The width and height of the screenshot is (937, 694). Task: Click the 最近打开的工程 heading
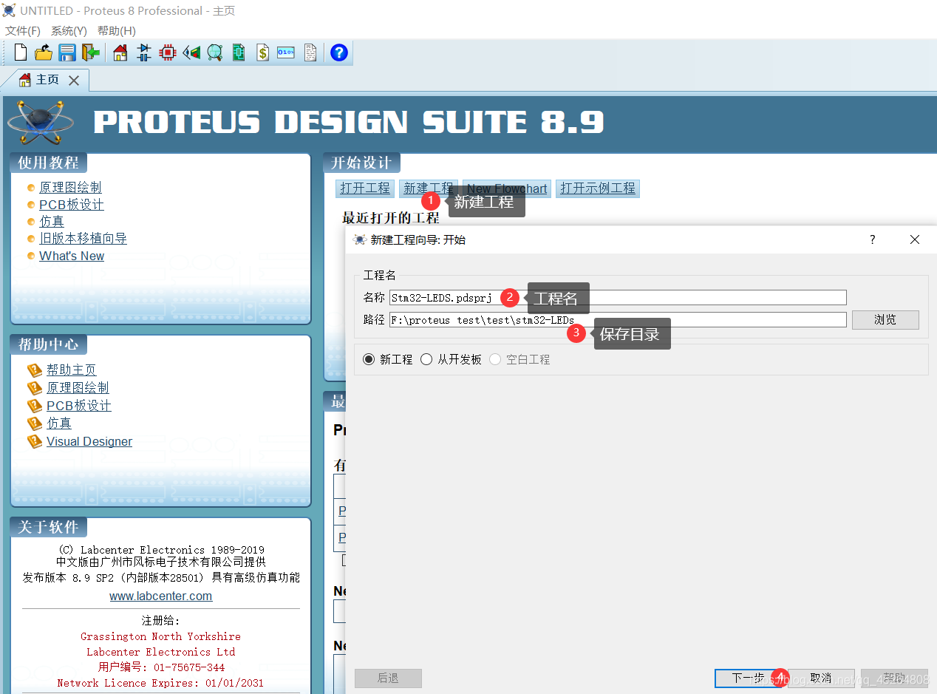[x=390, y=218]
